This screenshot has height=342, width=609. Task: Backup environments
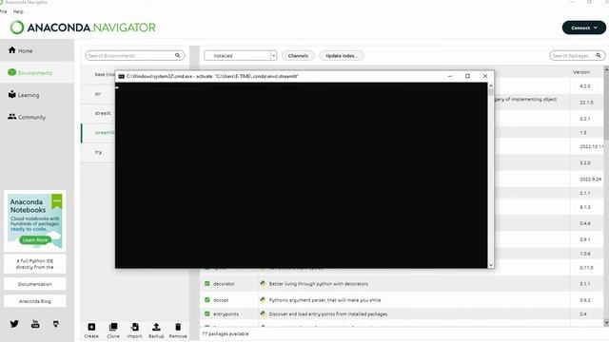coord(156,331)
